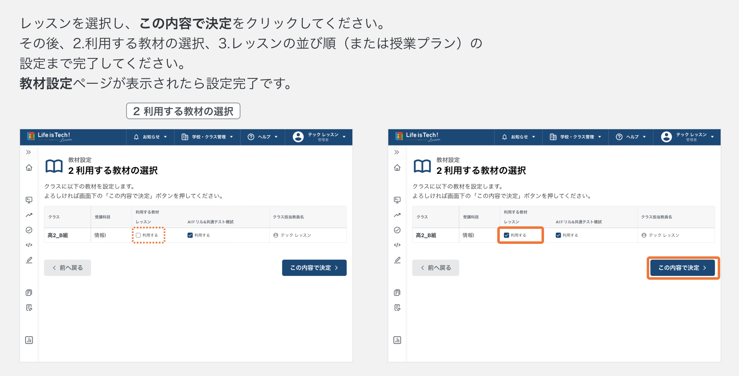Open the bar chart report icon in right screenshot

pyautogui.click(x=397, y=340)
